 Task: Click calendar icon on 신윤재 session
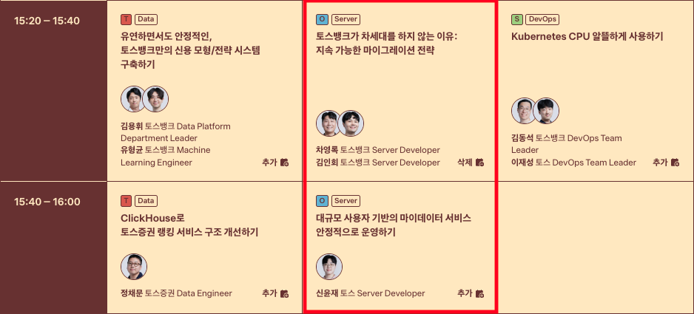click(479, 293)
